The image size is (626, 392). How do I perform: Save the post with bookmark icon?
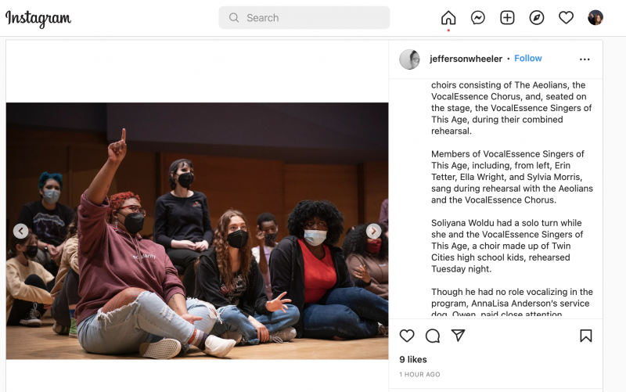coord(585,336)
